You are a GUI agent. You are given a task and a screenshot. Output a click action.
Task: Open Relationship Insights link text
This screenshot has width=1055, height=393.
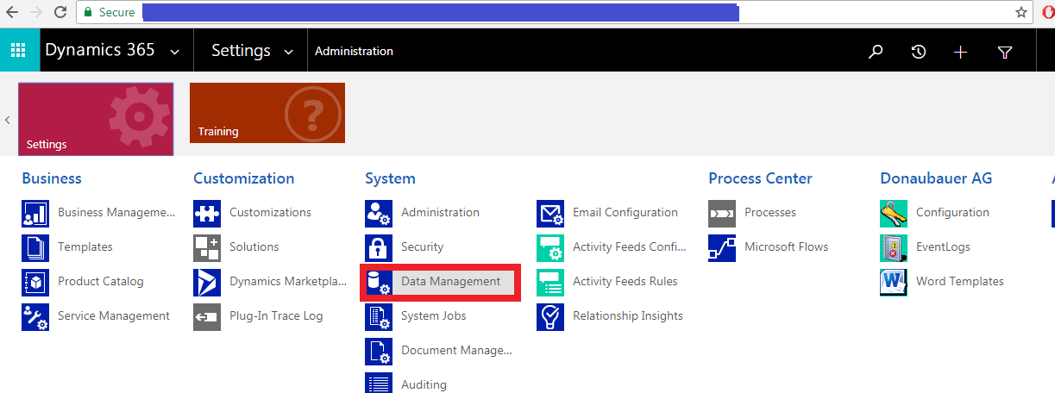click(628, 315)
